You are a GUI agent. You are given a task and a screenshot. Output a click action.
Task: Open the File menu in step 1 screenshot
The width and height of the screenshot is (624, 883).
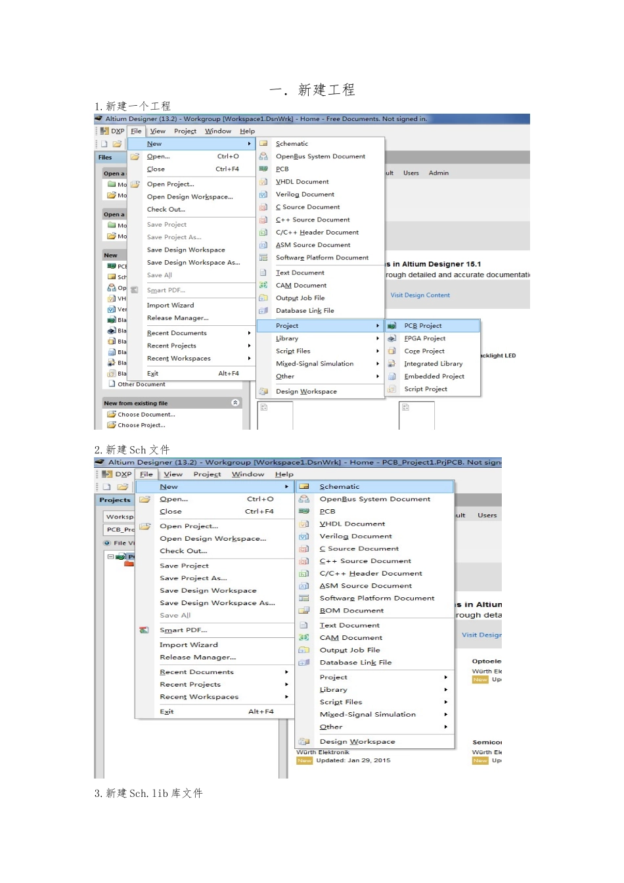(136, 131)
